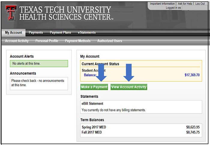Click the Ask for Help link

(185, 4)
